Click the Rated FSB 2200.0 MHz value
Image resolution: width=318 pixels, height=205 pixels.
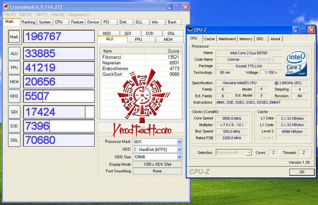click(x=232, y=138)
